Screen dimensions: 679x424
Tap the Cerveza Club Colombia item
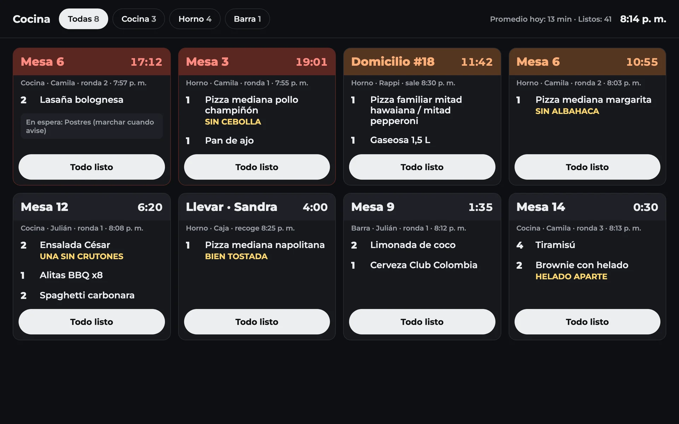coord(422,265)
